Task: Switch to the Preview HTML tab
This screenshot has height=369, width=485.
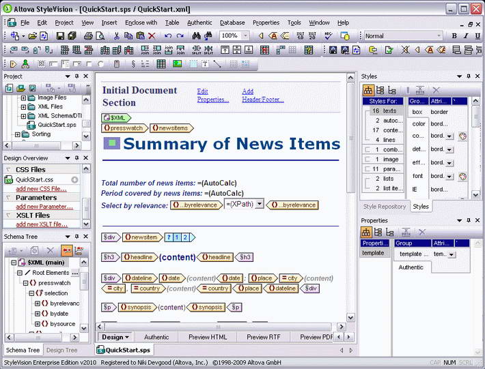Action: [x=208, y=337]
